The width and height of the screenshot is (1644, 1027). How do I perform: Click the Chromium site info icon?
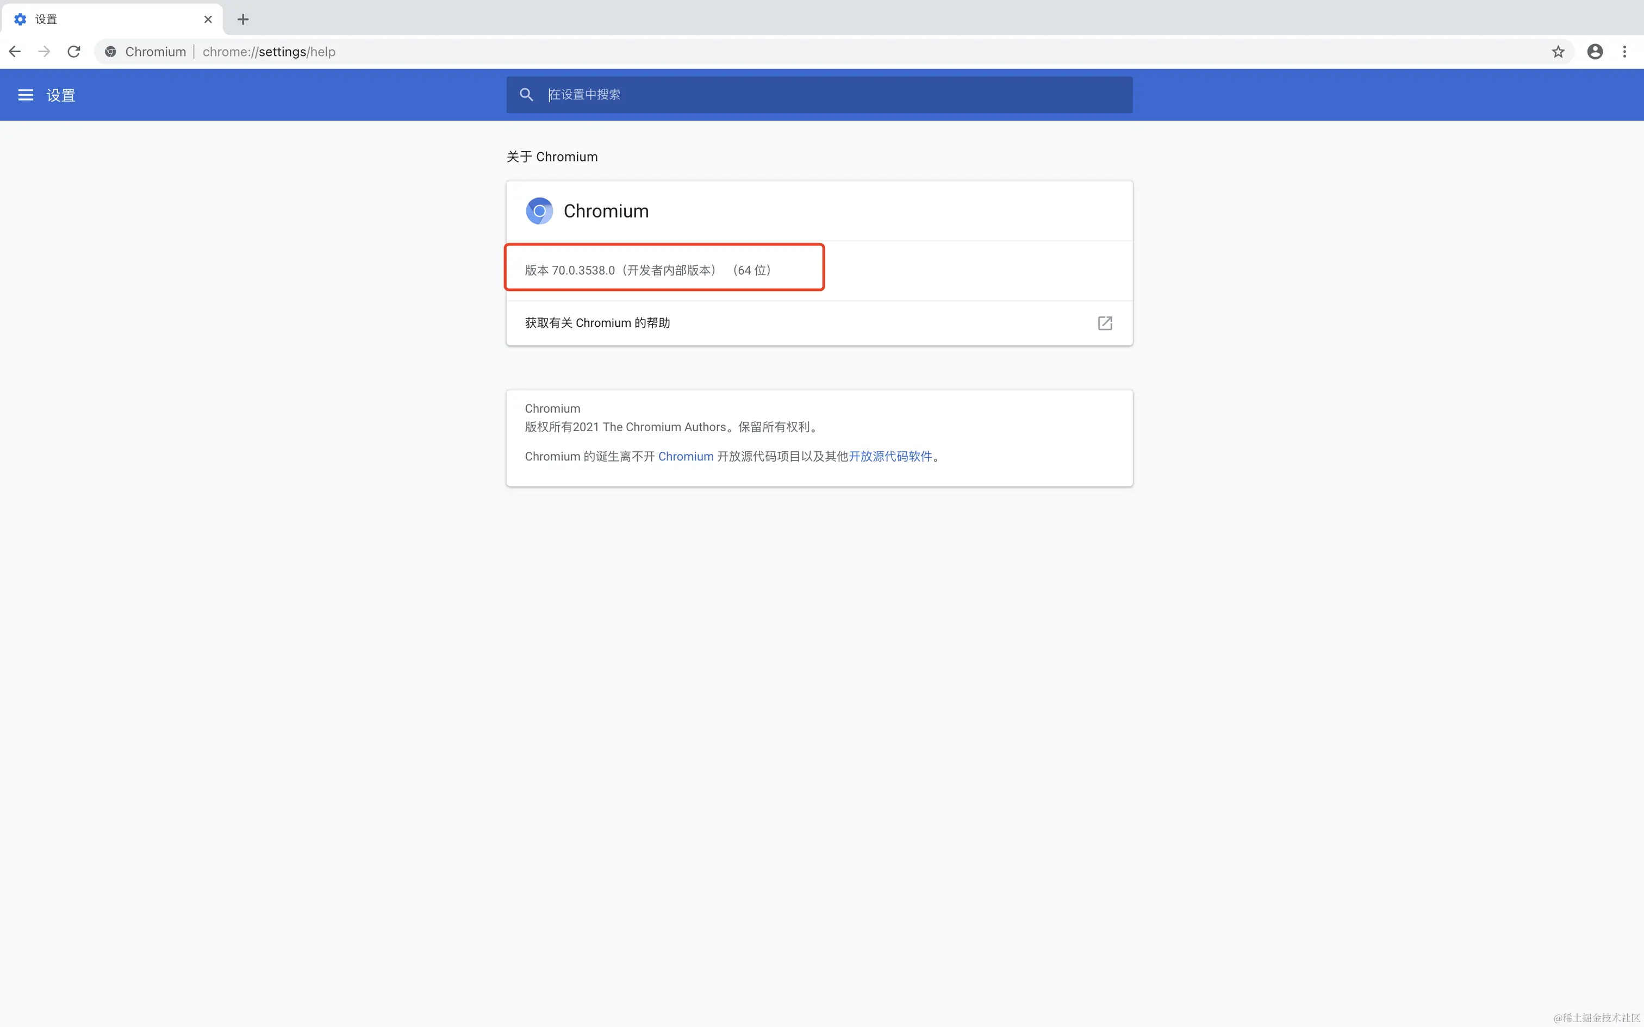click(x=111, y=52)
